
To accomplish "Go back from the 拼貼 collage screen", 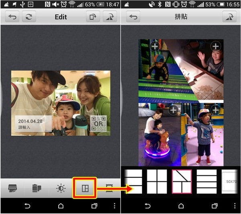I will (133, 18).
